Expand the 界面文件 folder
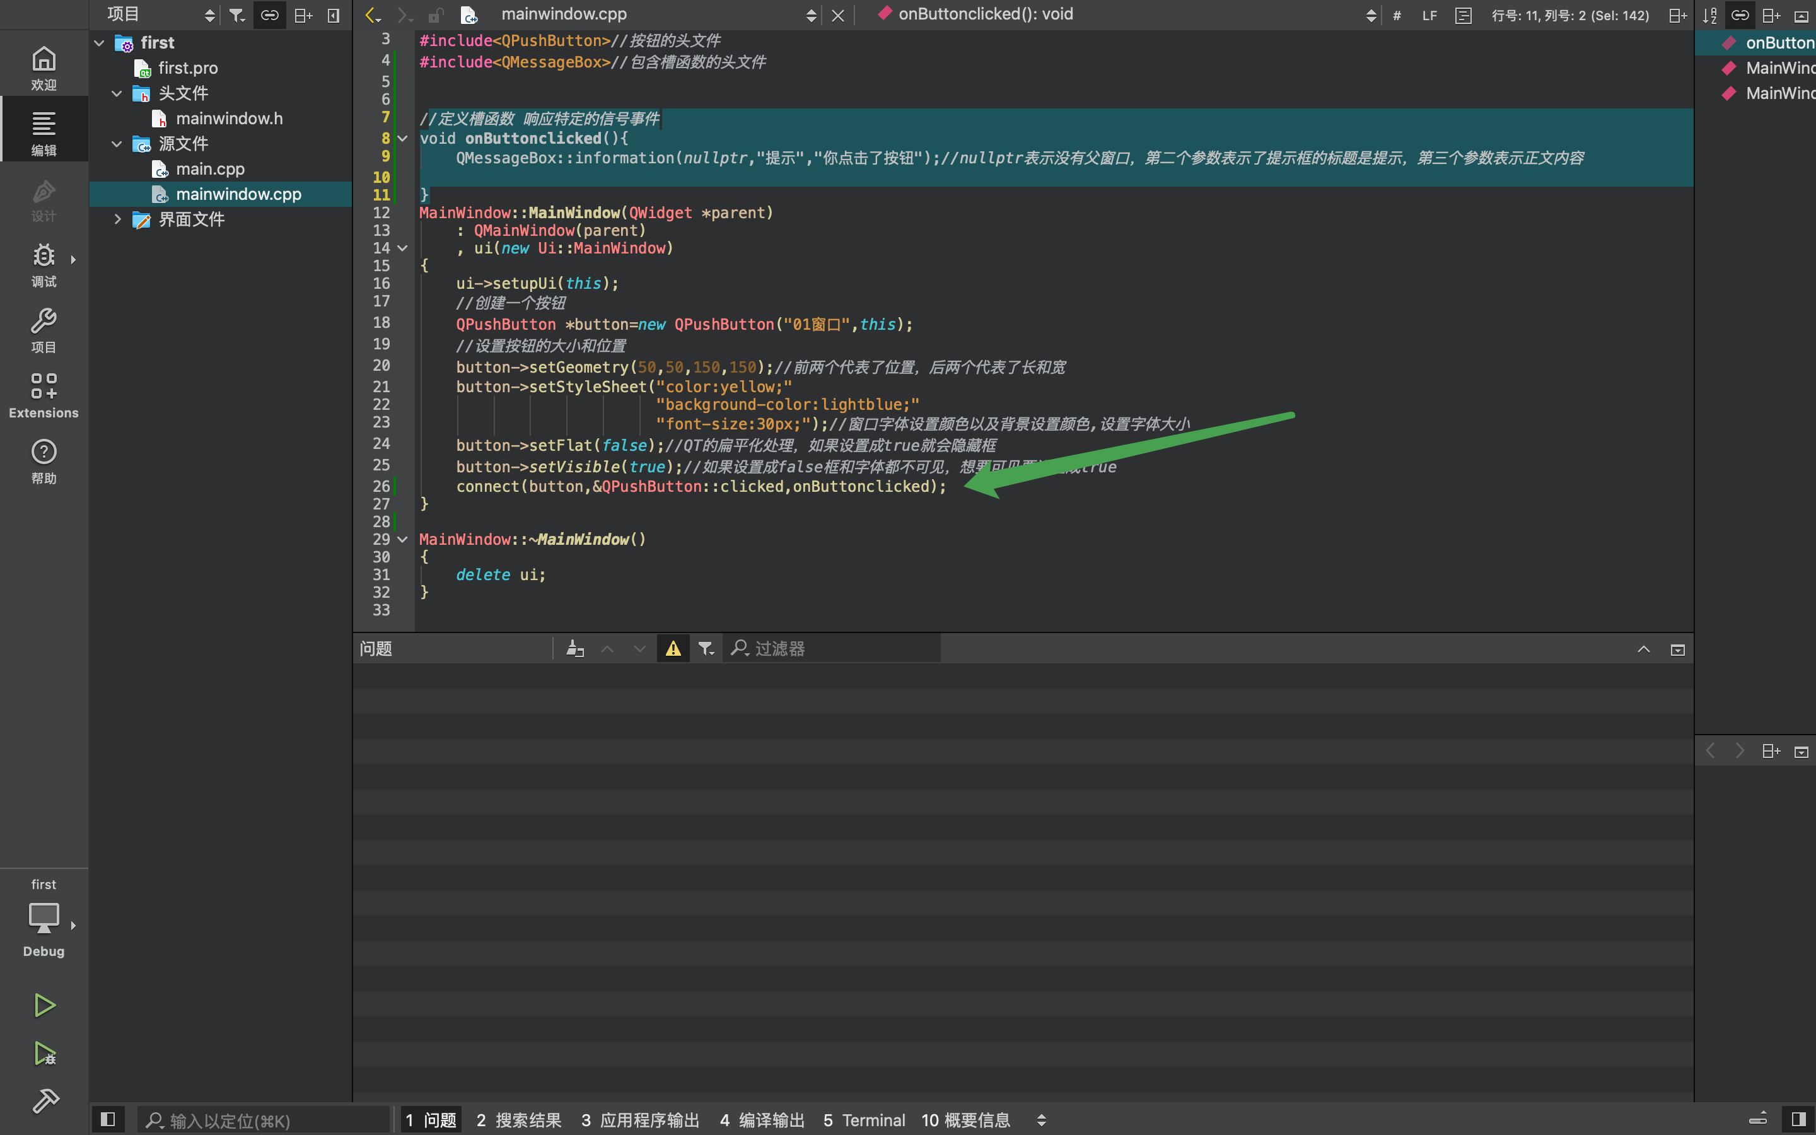The height and width of the screenshot is (1135, 1816). tap(117, 219)
